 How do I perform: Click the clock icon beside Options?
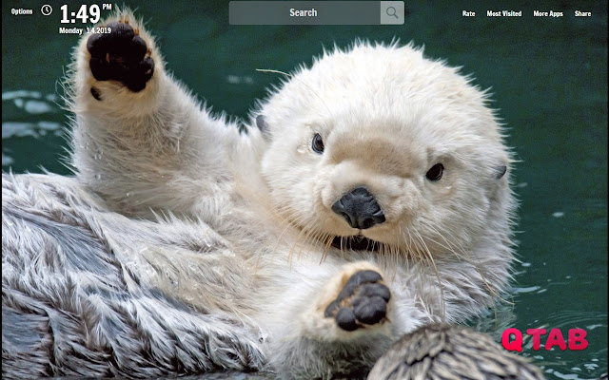click(47, 10)
